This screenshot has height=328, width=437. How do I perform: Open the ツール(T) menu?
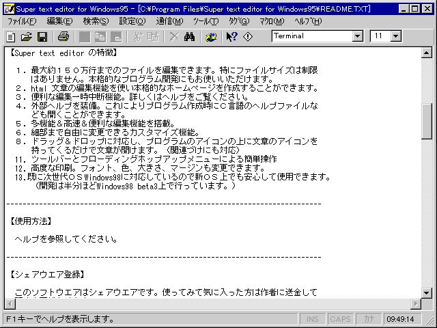pyautogui.click(x=206, y=21)
